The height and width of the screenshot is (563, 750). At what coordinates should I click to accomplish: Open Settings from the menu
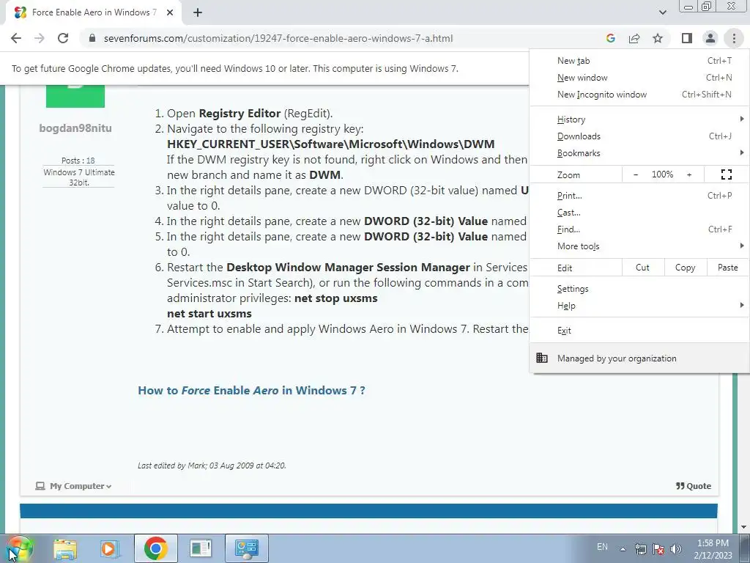point(639,289)
